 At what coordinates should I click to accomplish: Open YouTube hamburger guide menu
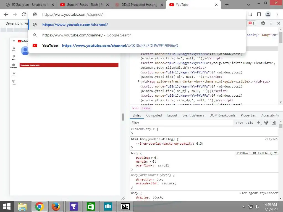[x=14, y=41]
